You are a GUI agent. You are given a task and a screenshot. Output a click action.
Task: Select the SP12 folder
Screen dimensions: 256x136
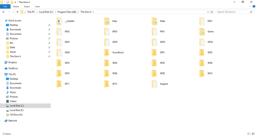[110, 84]
